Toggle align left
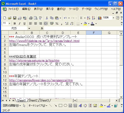Image resolution: width=124 pixels, height=113 pixels. [31, 24]
